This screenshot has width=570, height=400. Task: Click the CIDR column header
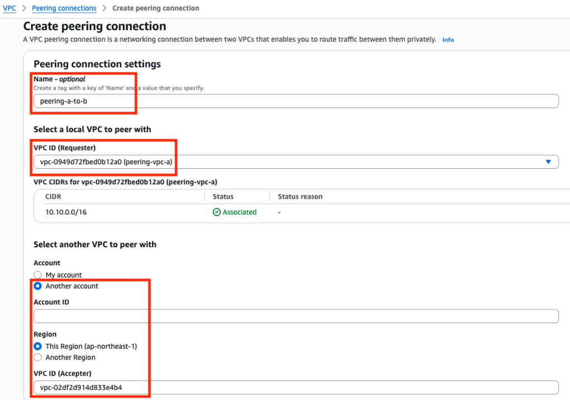pos(53,197)
